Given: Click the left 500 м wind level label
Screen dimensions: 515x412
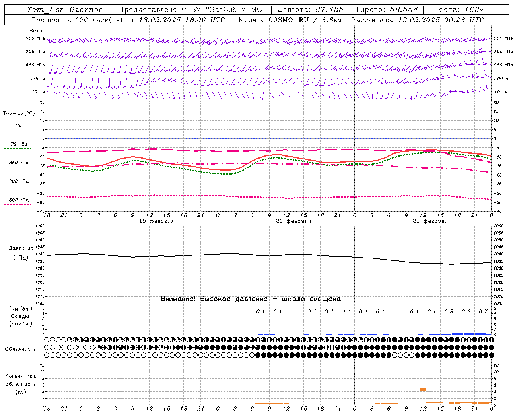Looking at the screenshot, I should pyautogui.click(x=39, y=78).
